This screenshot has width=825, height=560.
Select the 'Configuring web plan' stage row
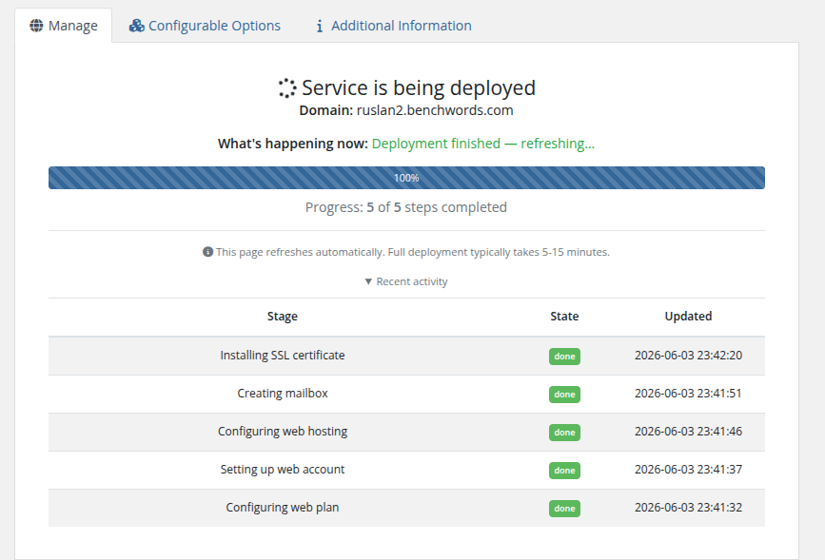[x=406, y=508]
